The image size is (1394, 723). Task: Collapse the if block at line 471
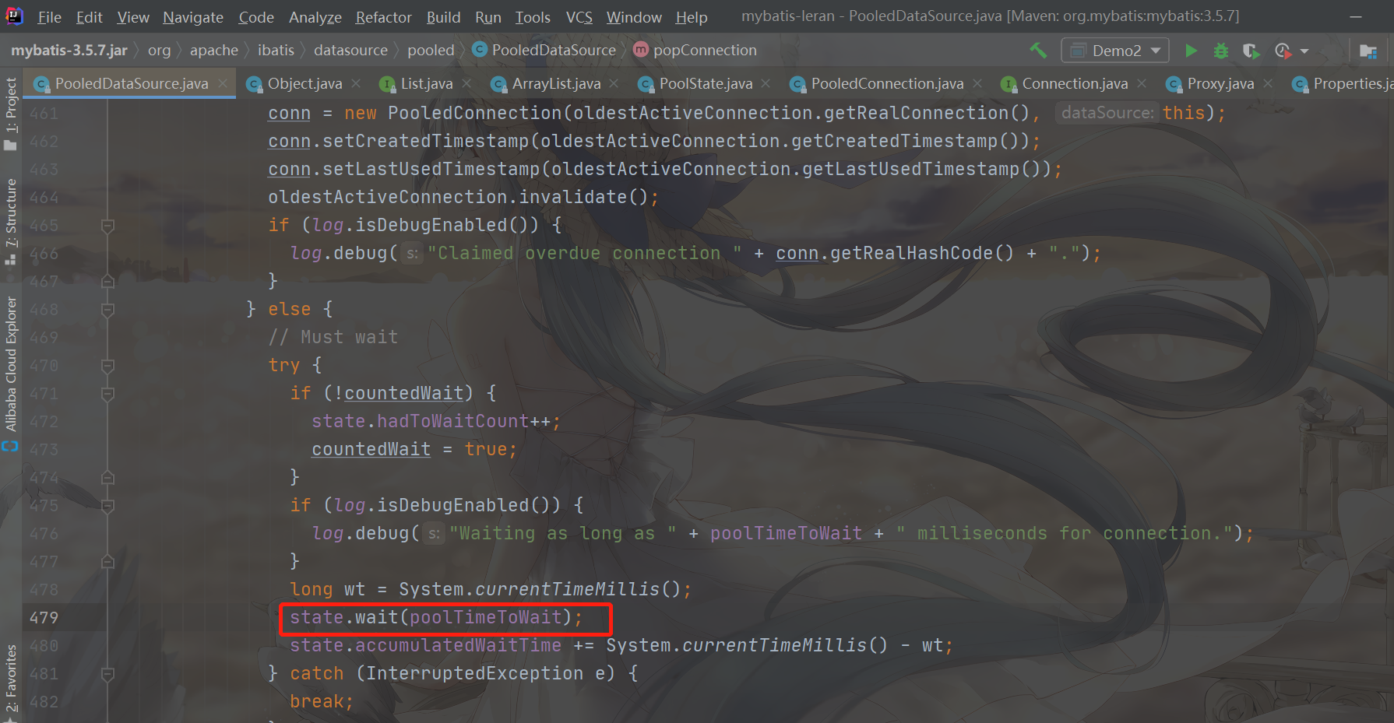point(108,394)
